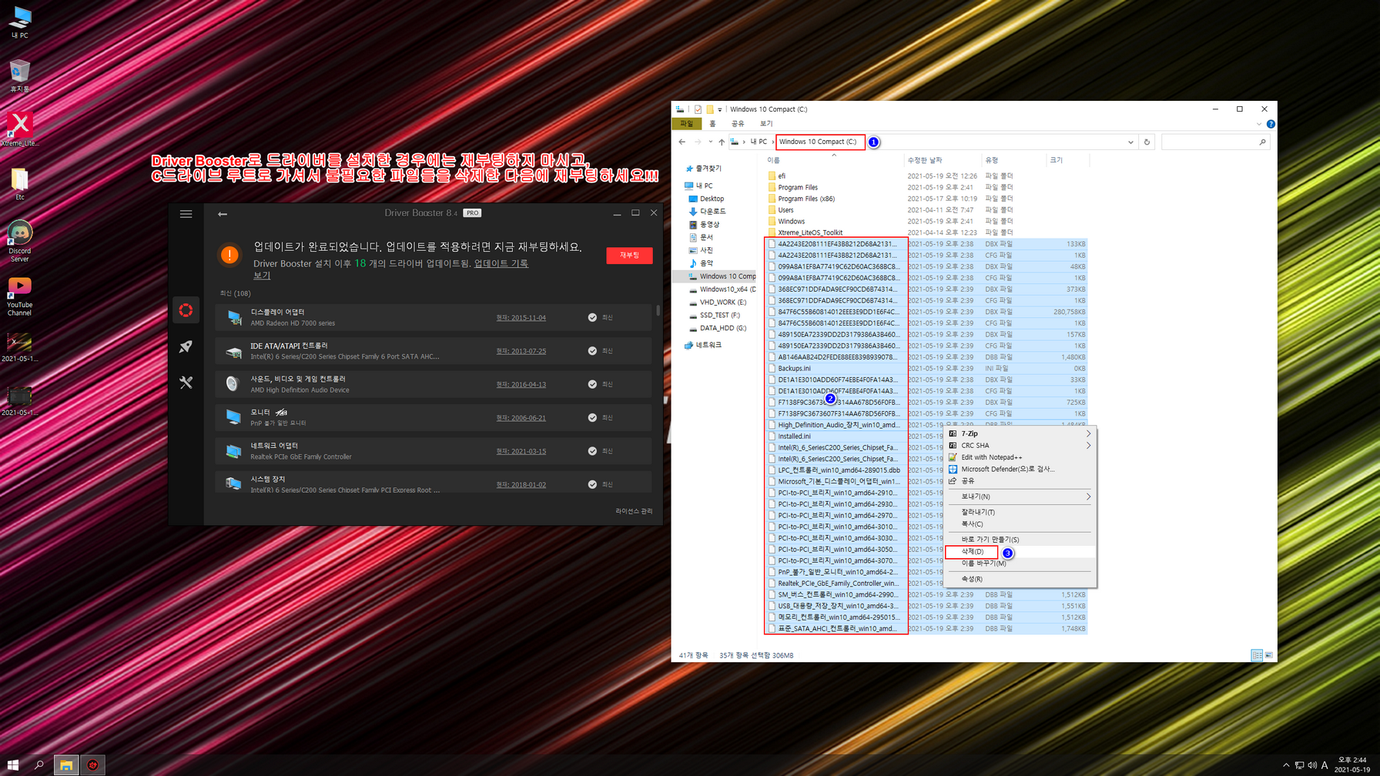Screen dimensions: 1380x776
Task: Select the 네트워크 어댑터 device icon
Action: pyautogui.click(x=233, y=451)
